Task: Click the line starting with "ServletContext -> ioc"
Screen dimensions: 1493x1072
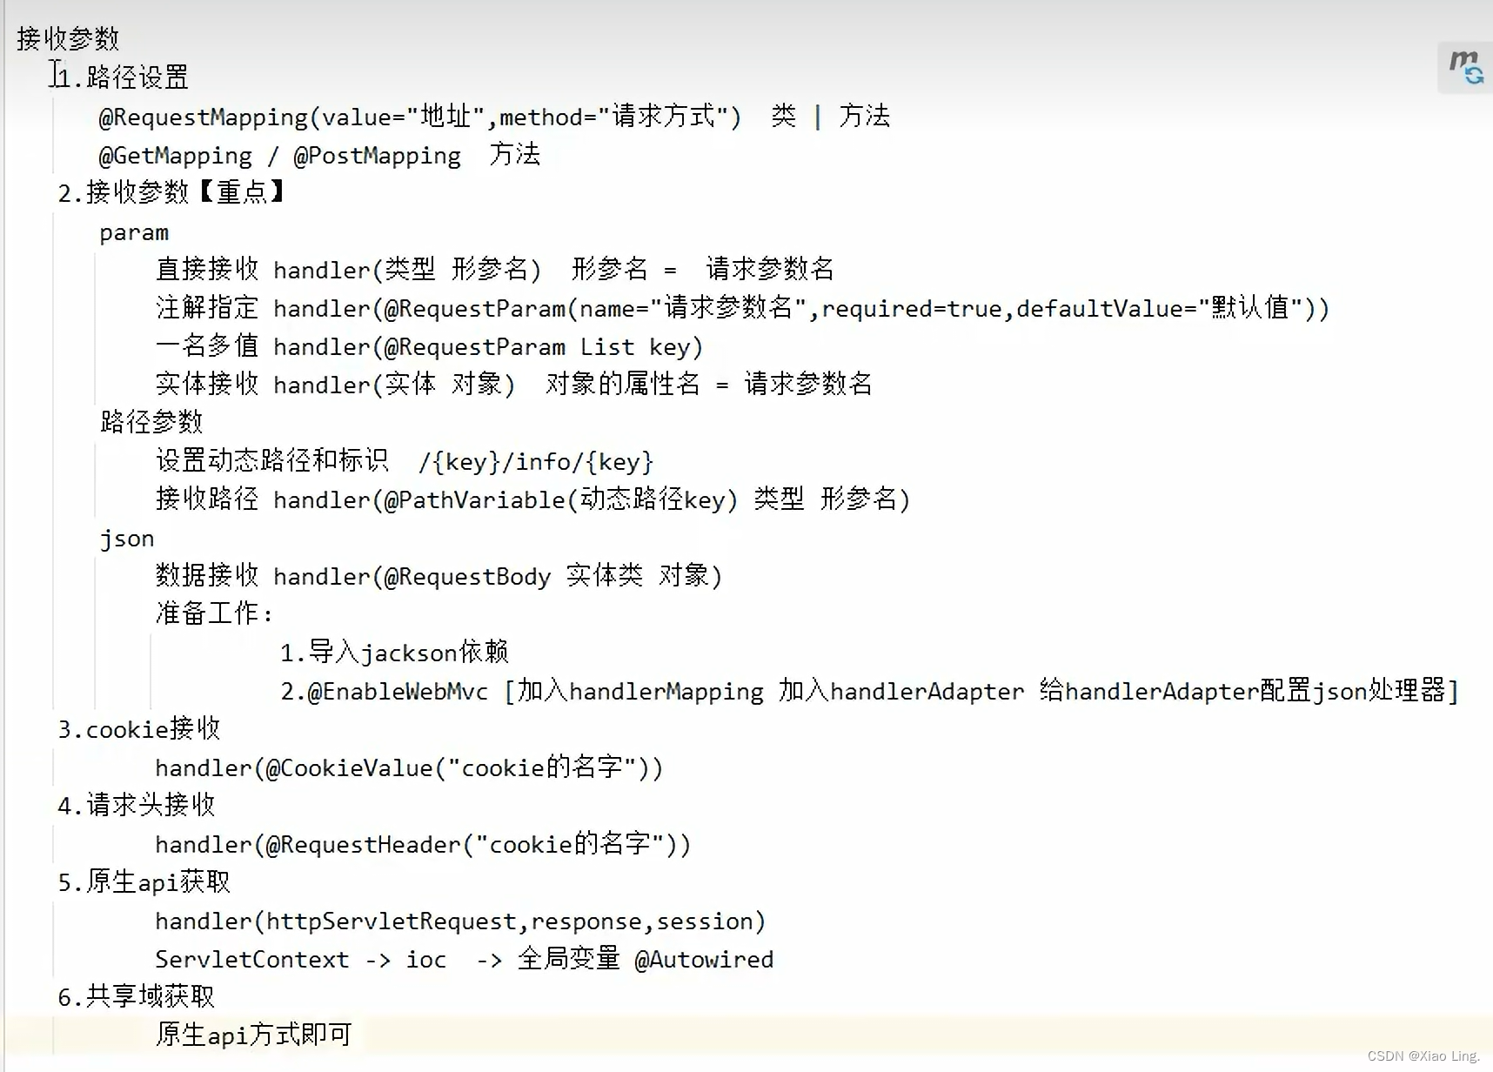Action: coord(465,959)
